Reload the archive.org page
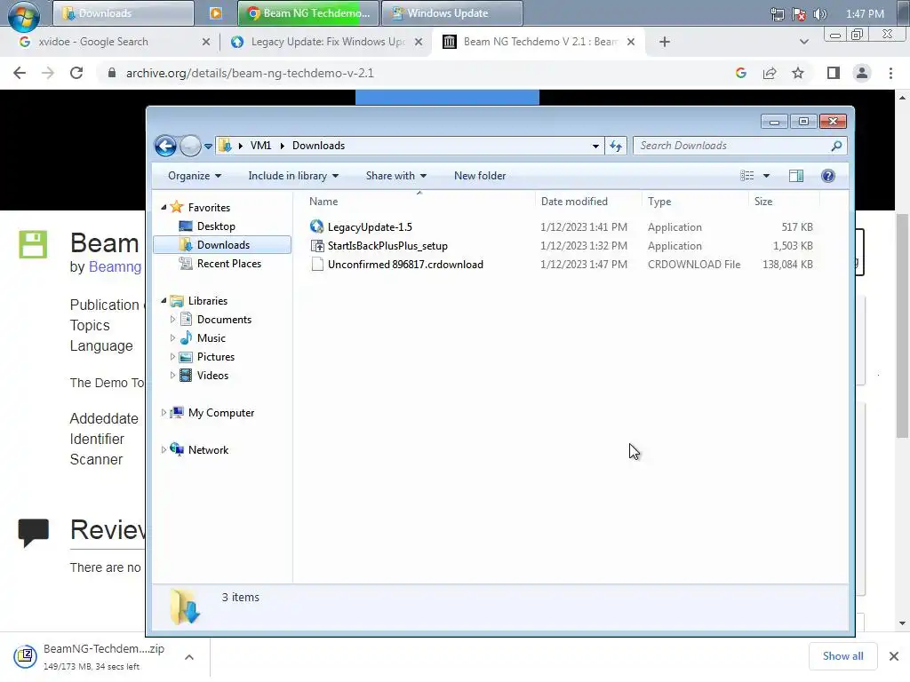The image size is (910, 682). (x=76, y=73)
